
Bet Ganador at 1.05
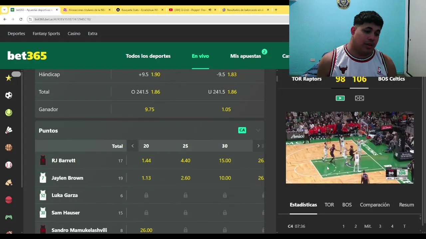226,109
